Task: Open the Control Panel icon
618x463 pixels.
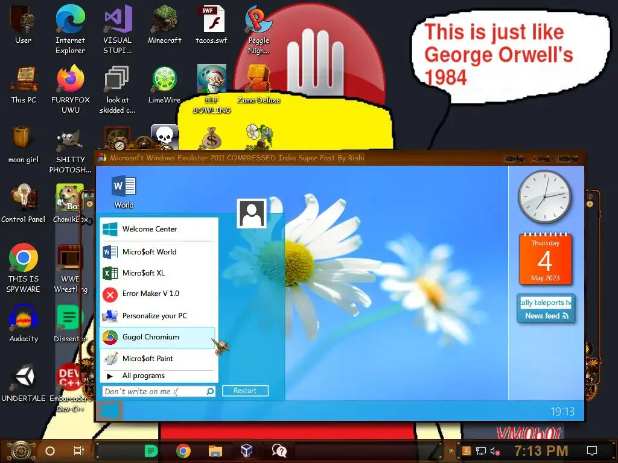Action: coord(24,203)
